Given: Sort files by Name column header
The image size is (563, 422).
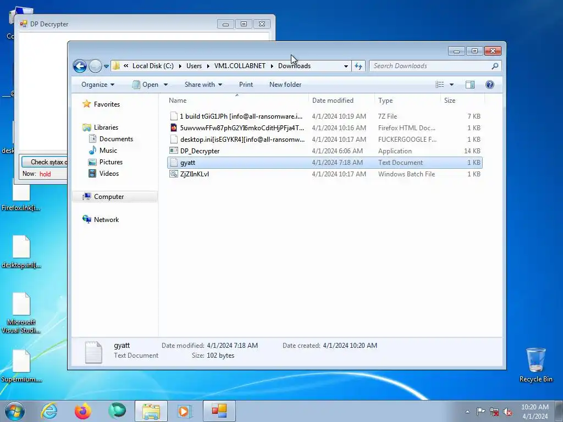Looking at the screenshot, I should (x=237, y=101).
